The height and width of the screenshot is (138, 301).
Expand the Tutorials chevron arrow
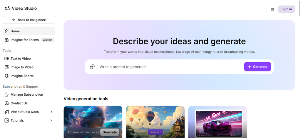[x=51, y=120]
